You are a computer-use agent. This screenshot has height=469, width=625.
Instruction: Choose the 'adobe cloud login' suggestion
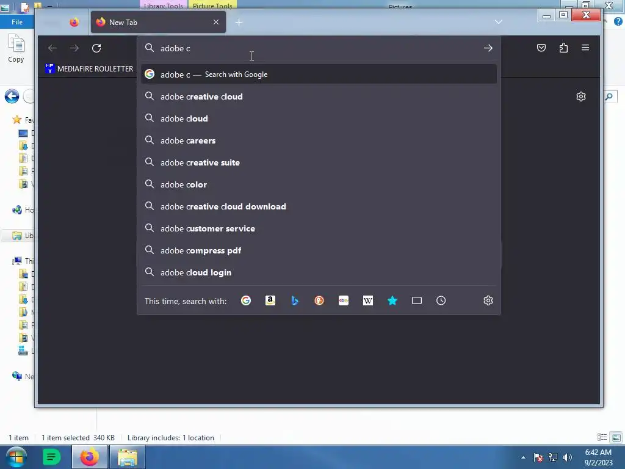(x=319, y=273)
